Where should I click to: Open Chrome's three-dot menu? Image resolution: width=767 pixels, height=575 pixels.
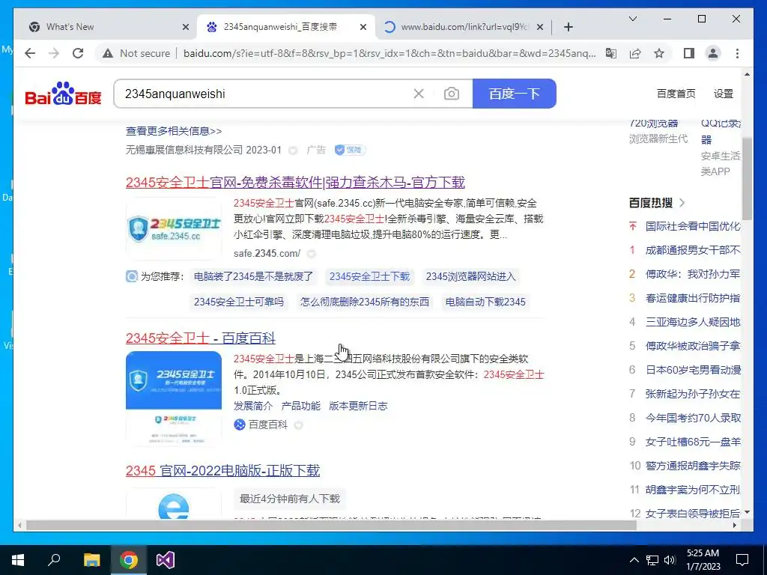(x=737, y=53)
